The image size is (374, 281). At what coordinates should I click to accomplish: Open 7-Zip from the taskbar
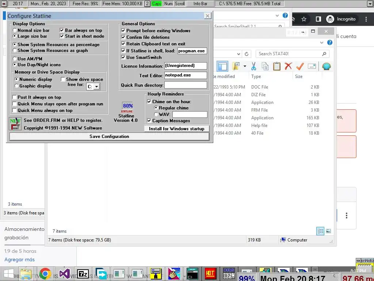tap(83, 274)
